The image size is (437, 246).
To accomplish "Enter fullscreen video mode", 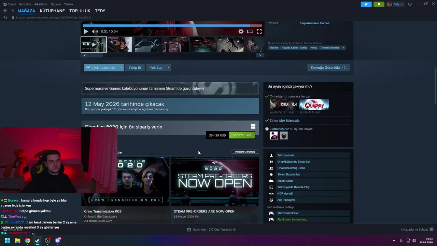I will (259, 31).
